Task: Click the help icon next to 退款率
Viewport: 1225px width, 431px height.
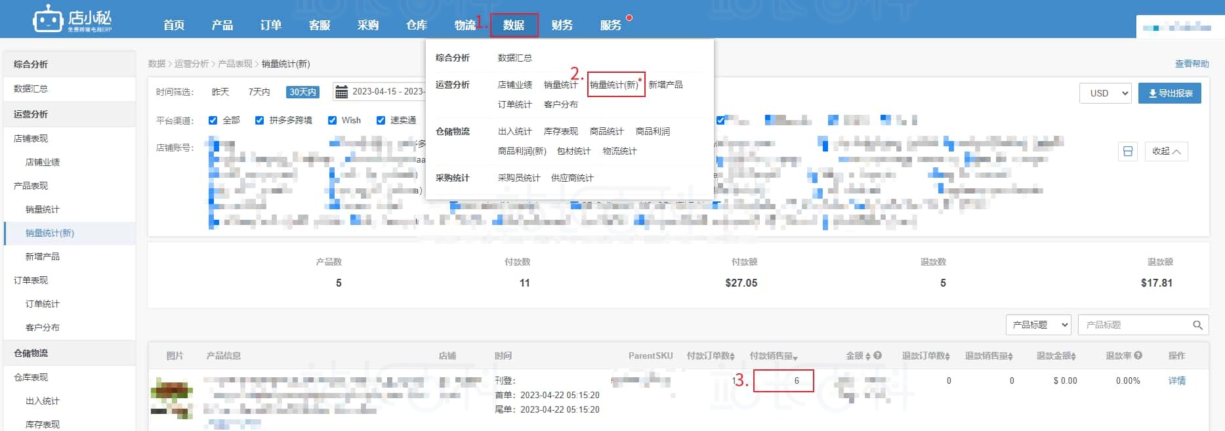Action: point(1138,356)
